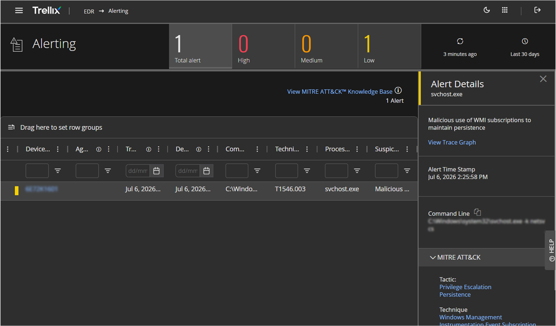Select the C:\Windo... command line cell
The height and width of the screenshot is (326, 556).
coord(242,189)
